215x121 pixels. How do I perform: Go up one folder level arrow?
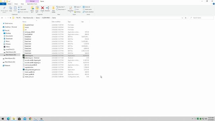(10, 18)
